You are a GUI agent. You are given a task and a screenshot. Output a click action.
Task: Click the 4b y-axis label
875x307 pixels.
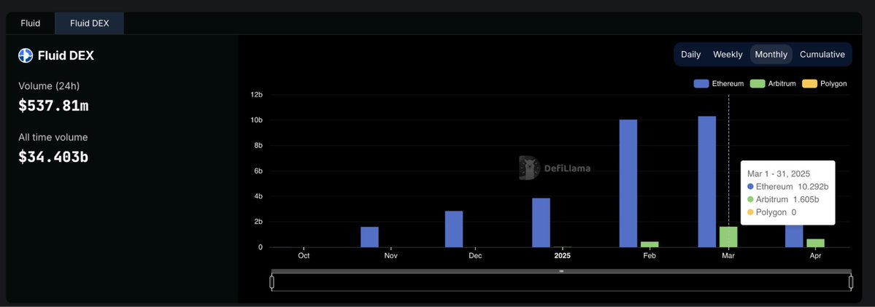pos(258,196)
